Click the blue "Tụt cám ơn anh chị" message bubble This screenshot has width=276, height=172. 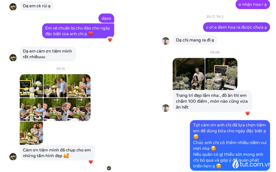[230, 145]
